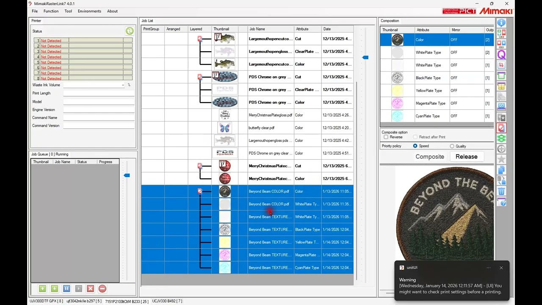Open the About menu
Image resolution: width=542 pixels, height=305 pixels.
coord(112,11)
